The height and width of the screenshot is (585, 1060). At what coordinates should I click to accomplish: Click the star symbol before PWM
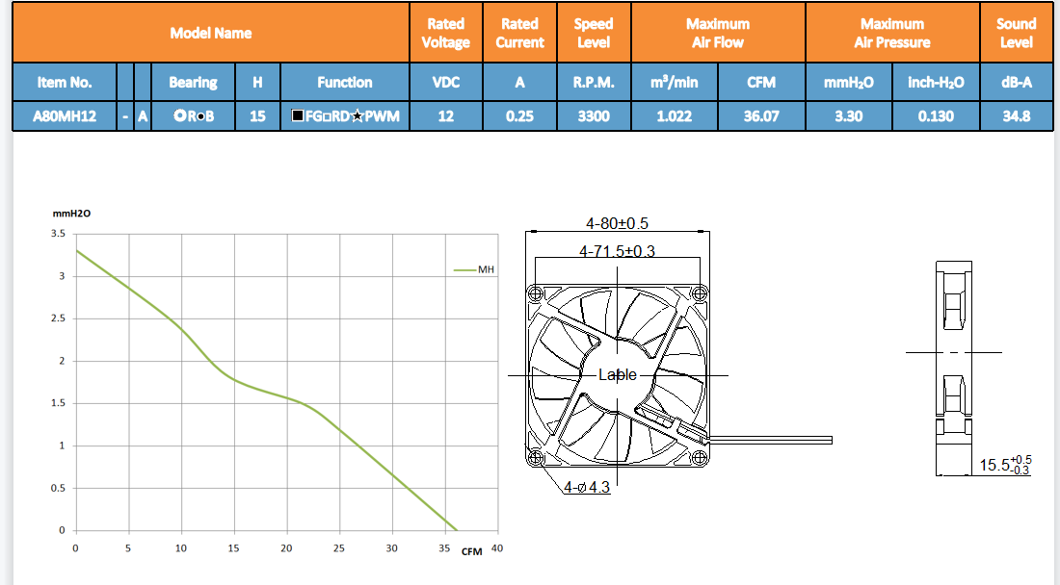click(x=358, y=117)
